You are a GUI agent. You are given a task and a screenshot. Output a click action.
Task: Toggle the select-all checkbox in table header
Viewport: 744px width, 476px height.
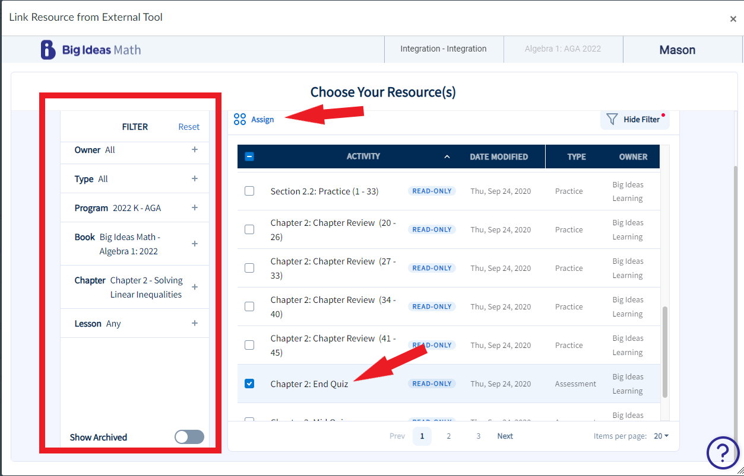click(x=249, y=157)
